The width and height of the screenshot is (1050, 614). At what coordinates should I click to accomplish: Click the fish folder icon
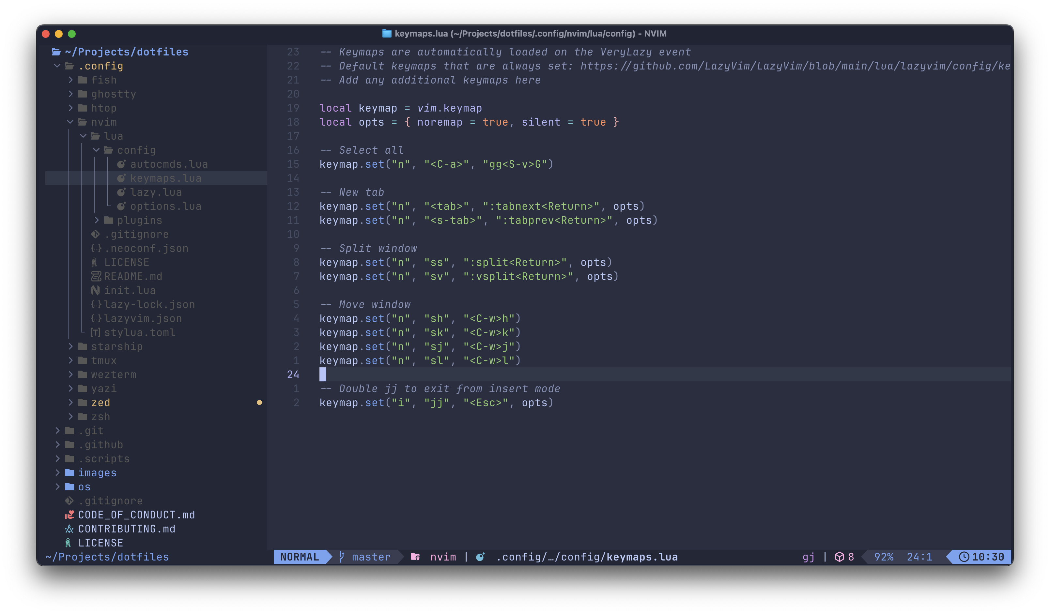pyautogui.click(x=83, y=80)
